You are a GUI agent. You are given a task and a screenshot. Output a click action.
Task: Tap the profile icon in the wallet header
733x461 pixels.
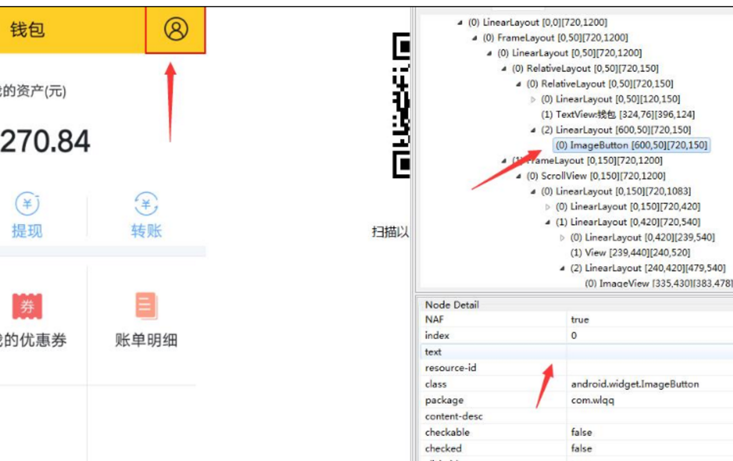pos(176,29)
